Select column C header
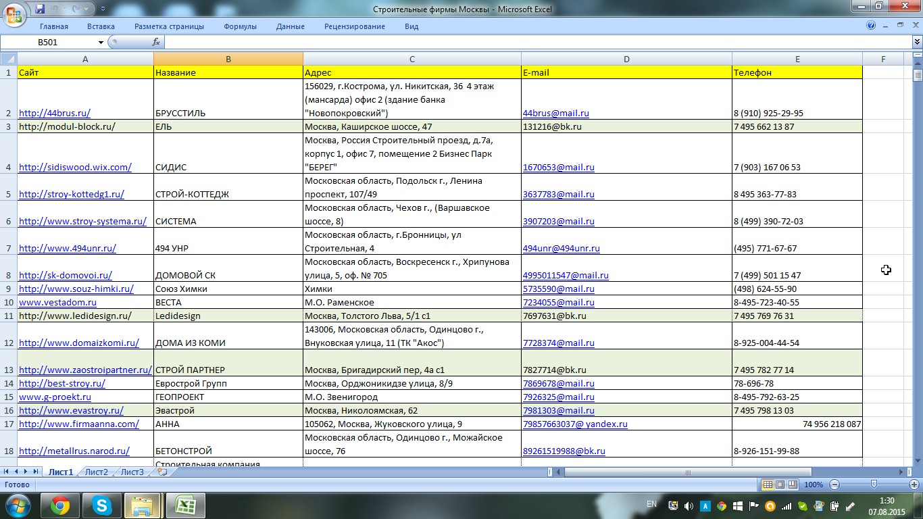923x519 pixels. pyautogui.click(x=412, y=59)
